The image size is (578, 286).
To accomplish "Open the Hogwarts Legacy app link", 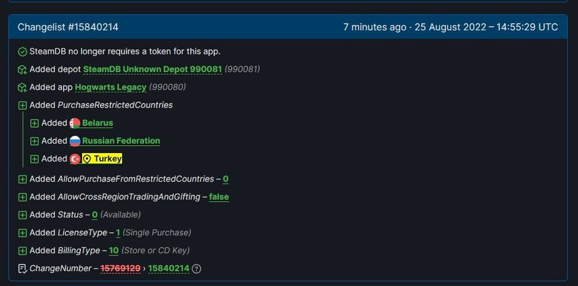I will pyautogui.click(x=110, y=88).
